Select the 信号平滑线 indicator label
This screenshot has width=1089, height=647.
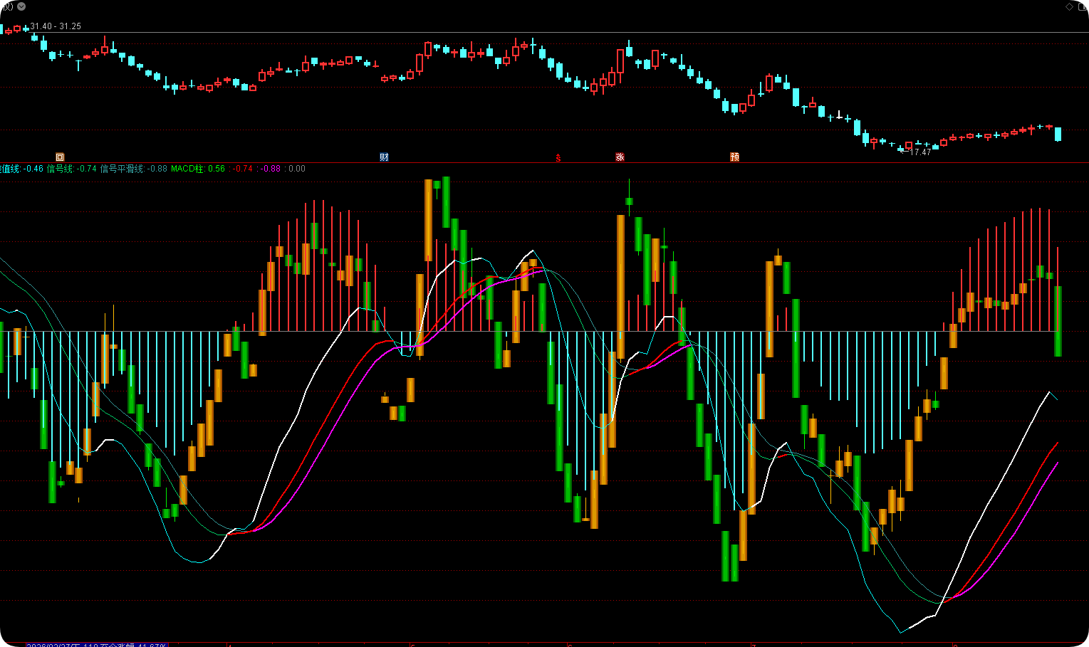123,169
